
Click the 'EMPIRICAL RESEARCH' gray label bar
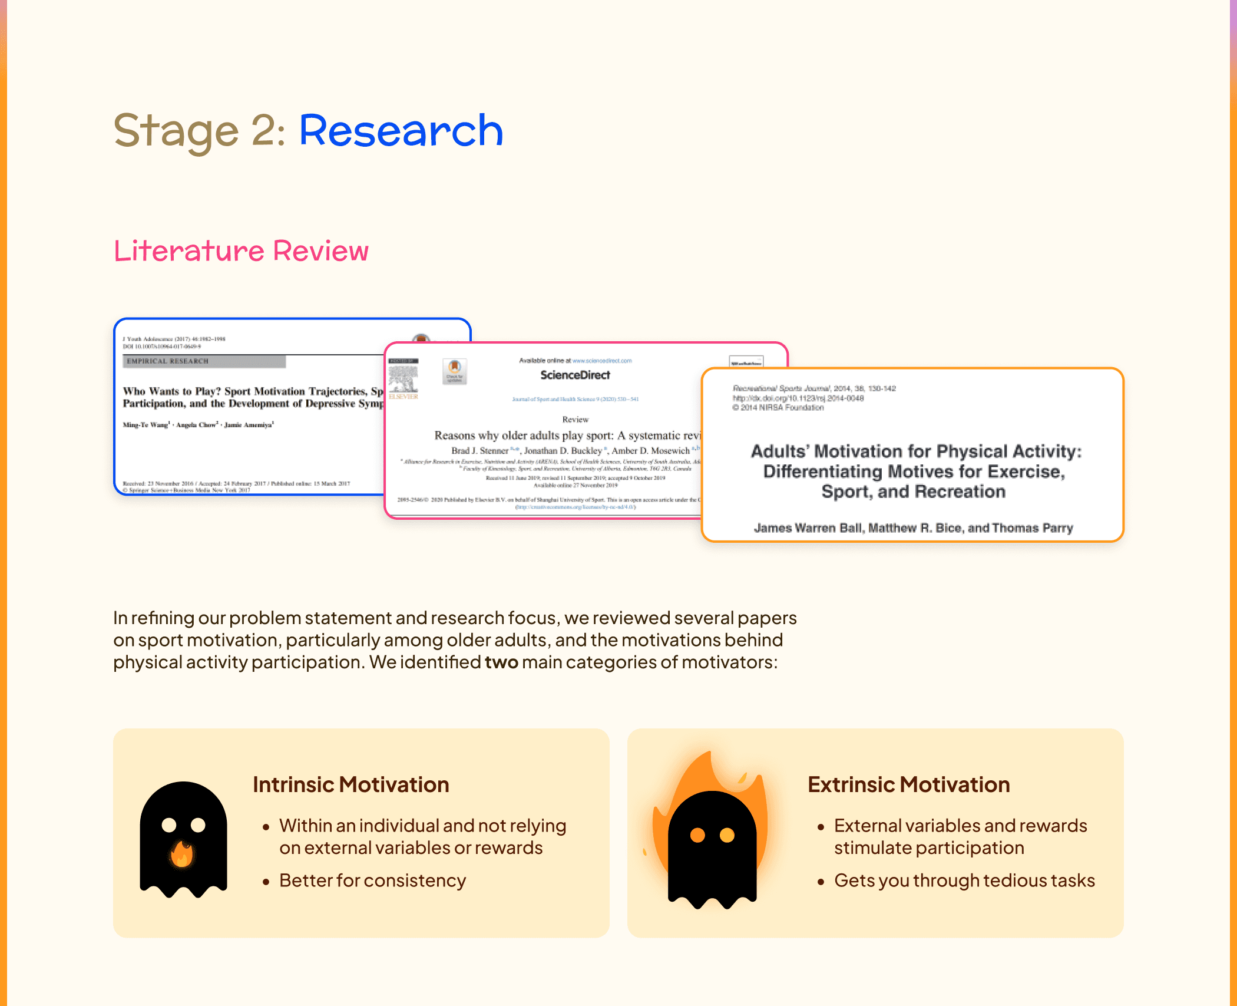[204, 361]
